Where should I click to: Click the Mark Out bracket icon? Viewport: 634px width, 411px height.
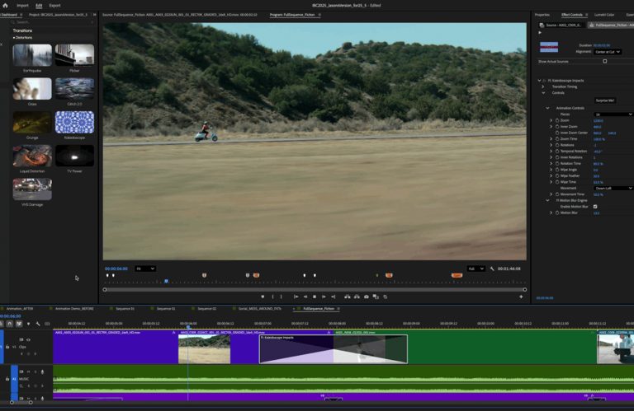click(282, 297)
